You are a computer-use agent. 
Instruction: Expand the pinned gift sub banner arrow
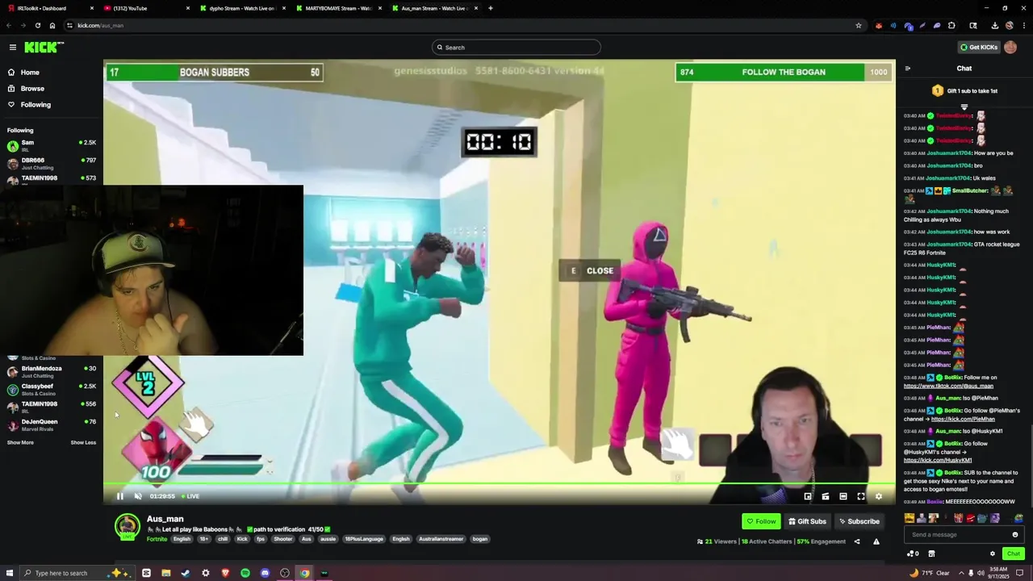[x=964, y=107]
